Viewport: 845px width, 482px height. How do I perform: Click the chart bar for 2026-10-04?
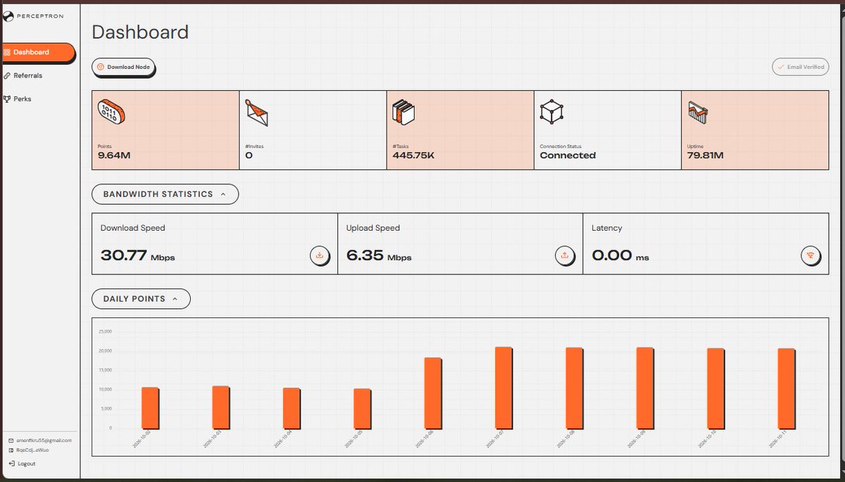click(x=292, y=408)
